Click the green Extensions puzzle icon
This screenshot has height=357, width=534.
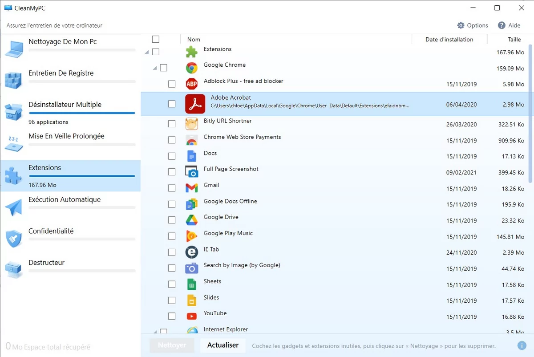pyautogui.click(x=192, y=52)
